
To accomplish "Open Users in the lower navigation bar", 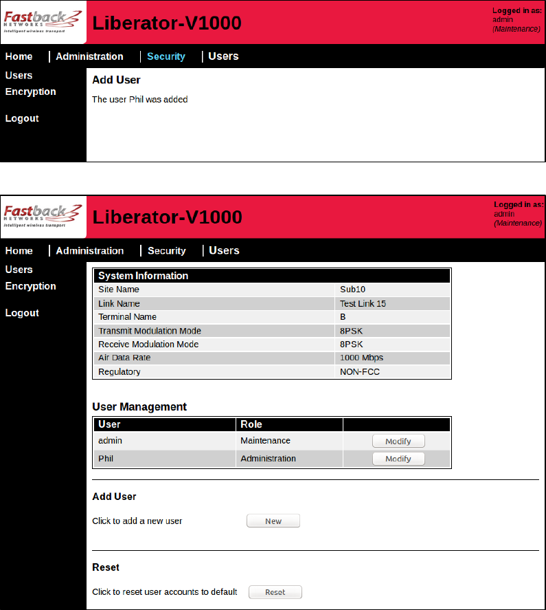I will tap(224, 250).
